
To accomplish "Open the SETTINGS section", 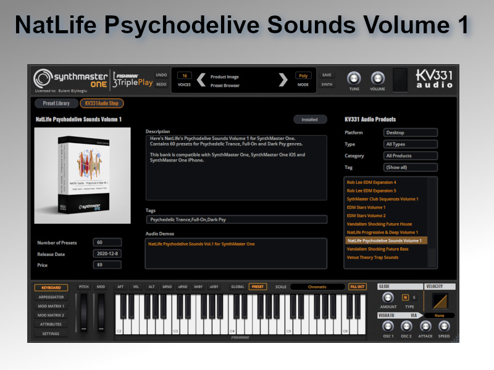I will [x=51, y=334].
